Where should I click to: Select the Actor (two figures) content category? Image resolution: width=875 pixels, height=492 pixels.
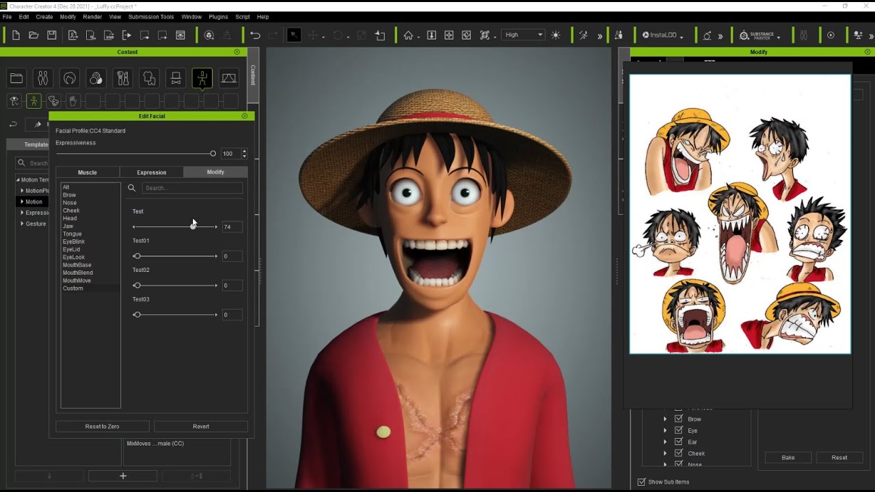pos(42,79)
